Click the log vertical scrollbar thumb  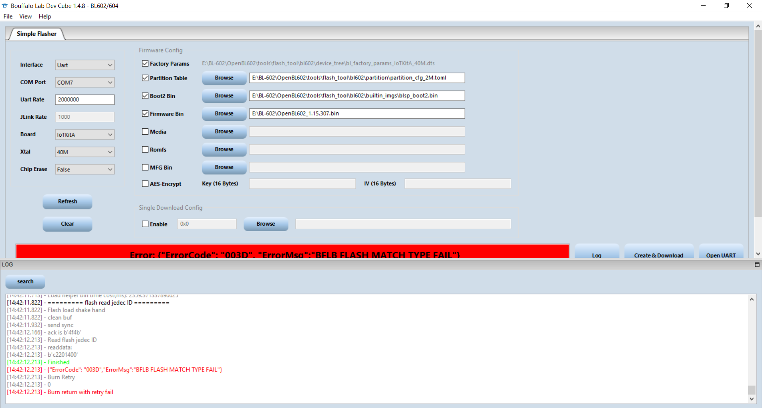pyautogui.click(x=752, y=390)
